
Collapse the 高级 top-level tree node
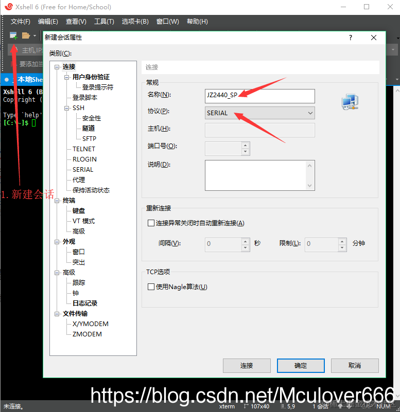tap(57, 273)
